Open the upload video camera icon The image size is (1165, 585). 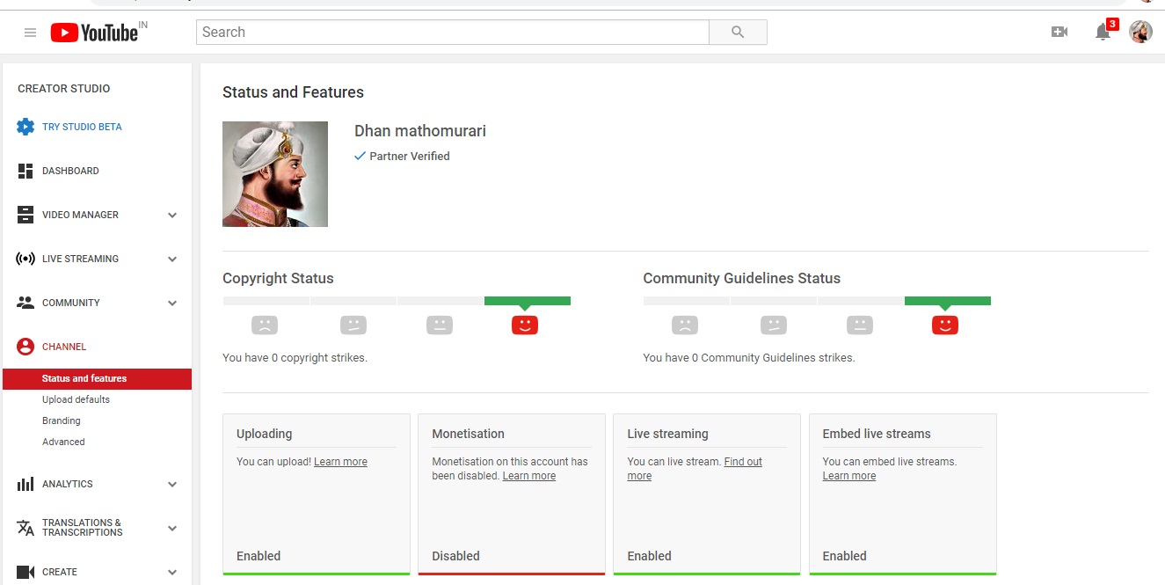tap(1059, 32)
